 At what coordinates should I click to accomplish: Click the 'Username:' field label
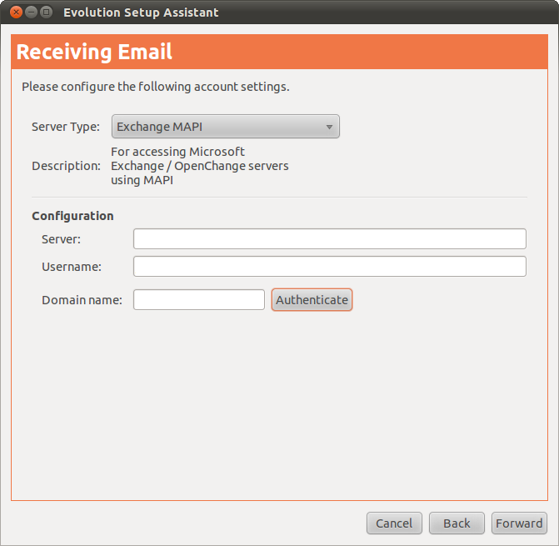point(72,267)
